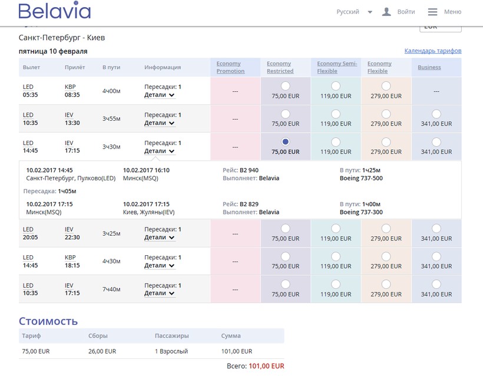
Task: Click the пятница 10 февраля date heading
Action: [x=53, y=51]
